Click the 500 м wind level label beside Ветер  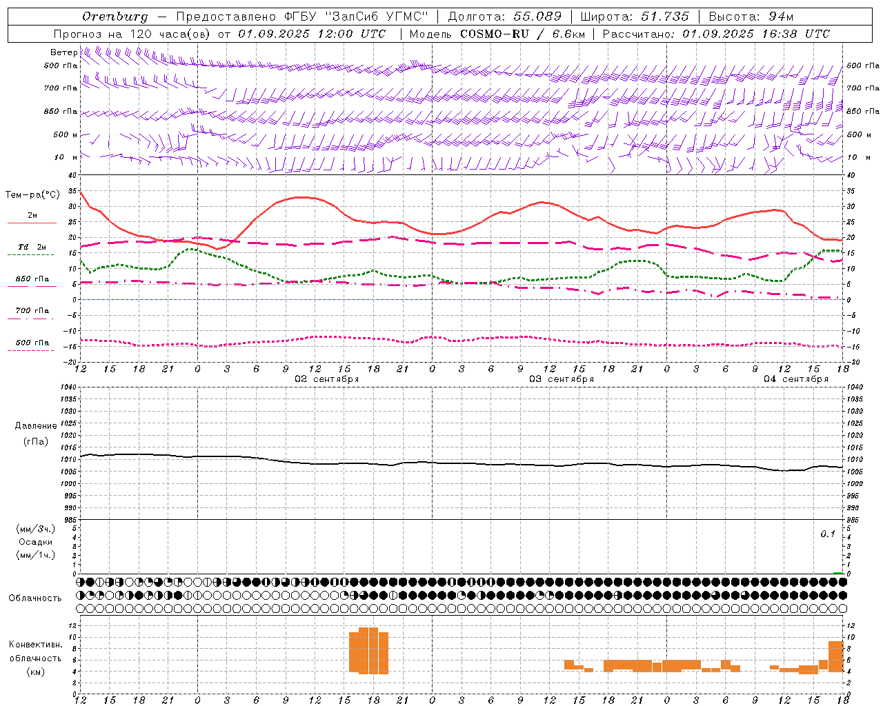click(66, 134)
